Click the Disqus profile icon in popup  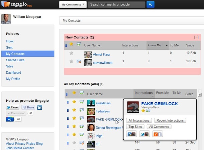coord(131,134)
